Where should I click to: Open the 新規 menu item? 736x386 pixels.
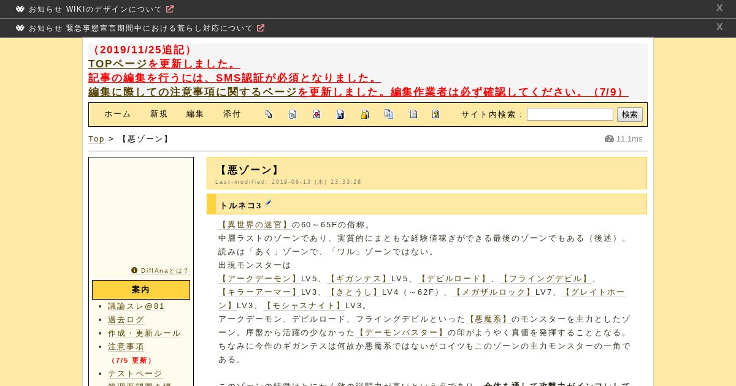click(x=159, y=114)
